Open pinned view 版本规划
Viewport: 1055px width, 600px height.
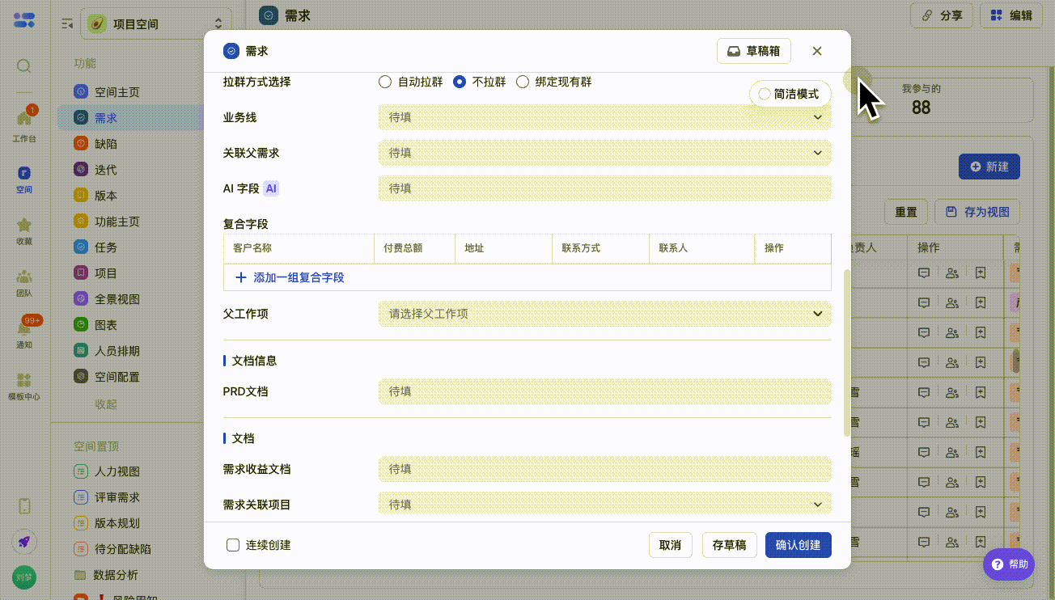point(117,523)
